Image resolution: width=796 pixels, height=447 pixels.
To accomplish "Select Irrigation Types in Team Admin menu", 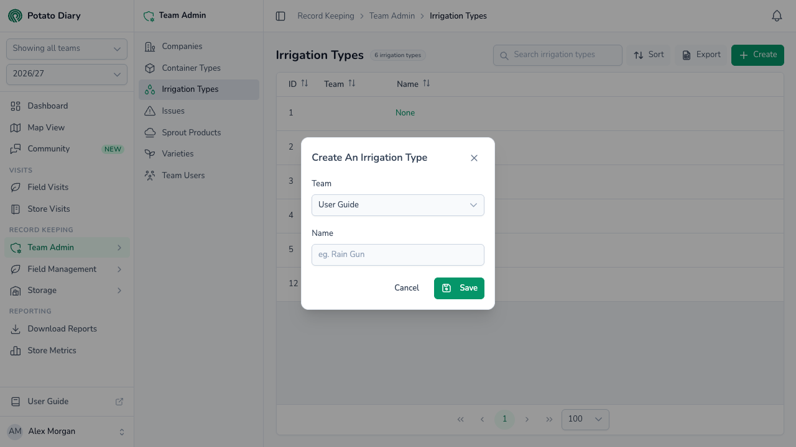I will [x=199, y=89].
